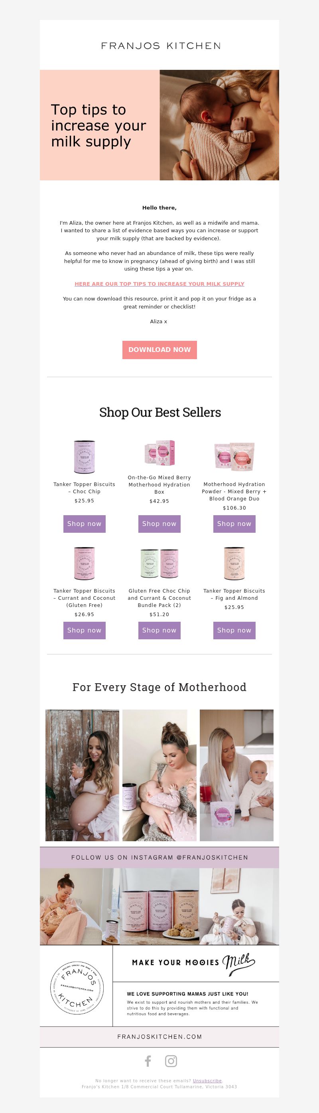Image resolution: width=319 pixels, height=1113 pixels.
Task: Open the franjoskitchen.com footer link
Action: pos(159,1036)
